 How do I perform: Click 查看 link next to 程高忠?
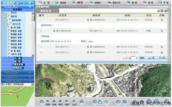tap(20, 38)
